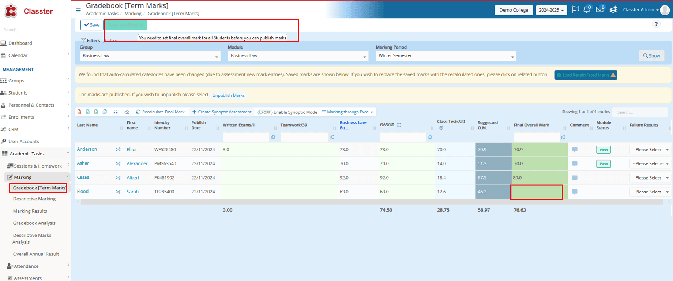
Task: Click Written Exams bulk mark input
Action: pyautogui.click(x=246, y=137)
